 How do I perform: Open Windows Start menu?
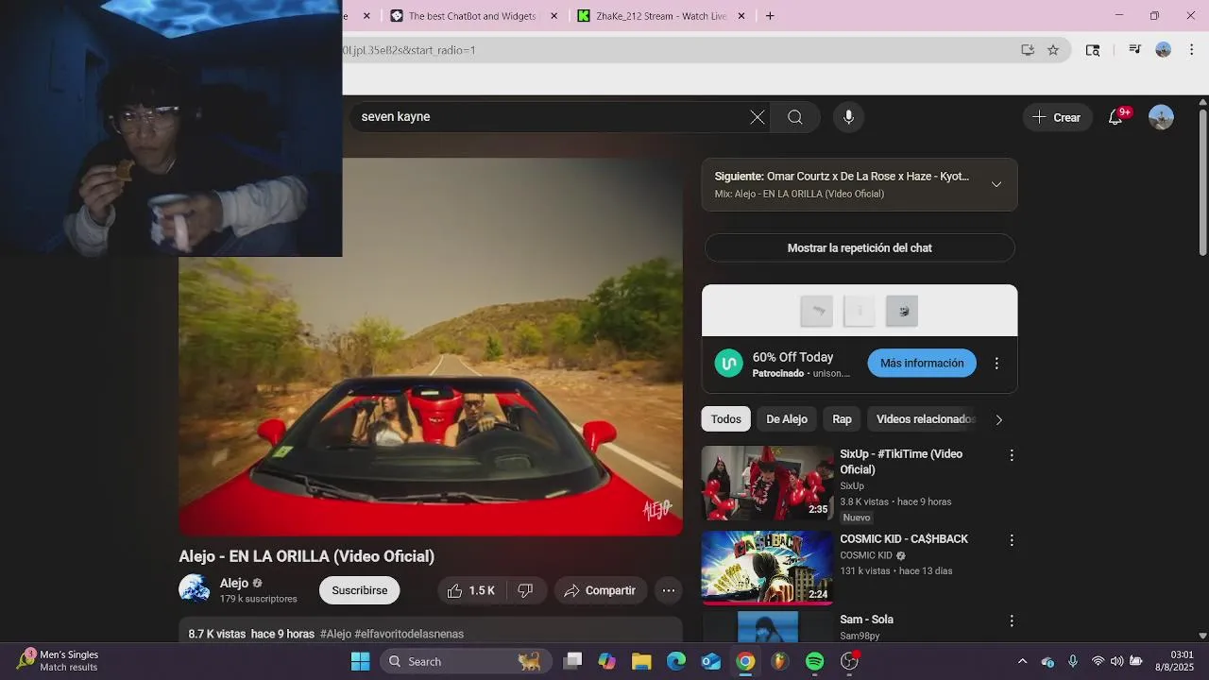click(x=360, y=661)
